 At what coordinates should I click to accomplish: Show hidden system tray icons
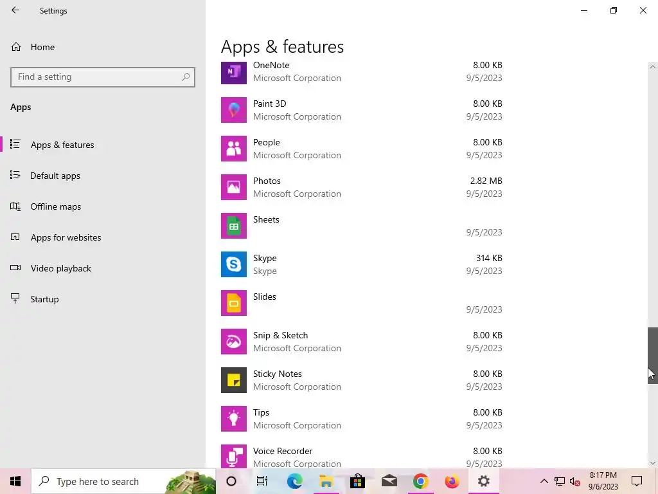click(x=544, y=481)
